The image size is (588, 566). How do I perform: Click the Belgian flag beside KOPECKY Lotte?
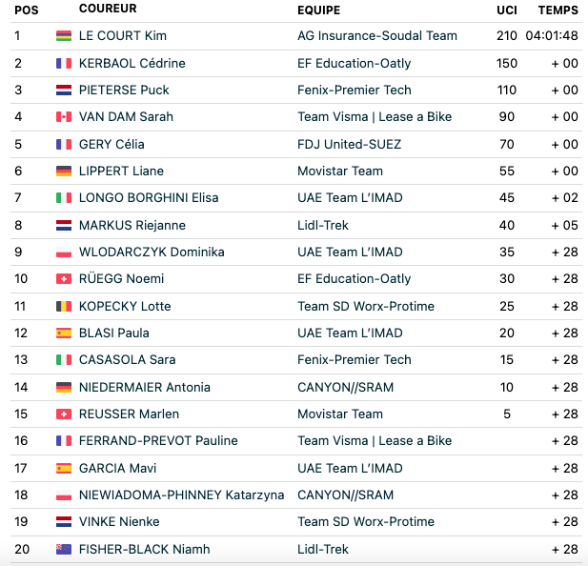64,307
